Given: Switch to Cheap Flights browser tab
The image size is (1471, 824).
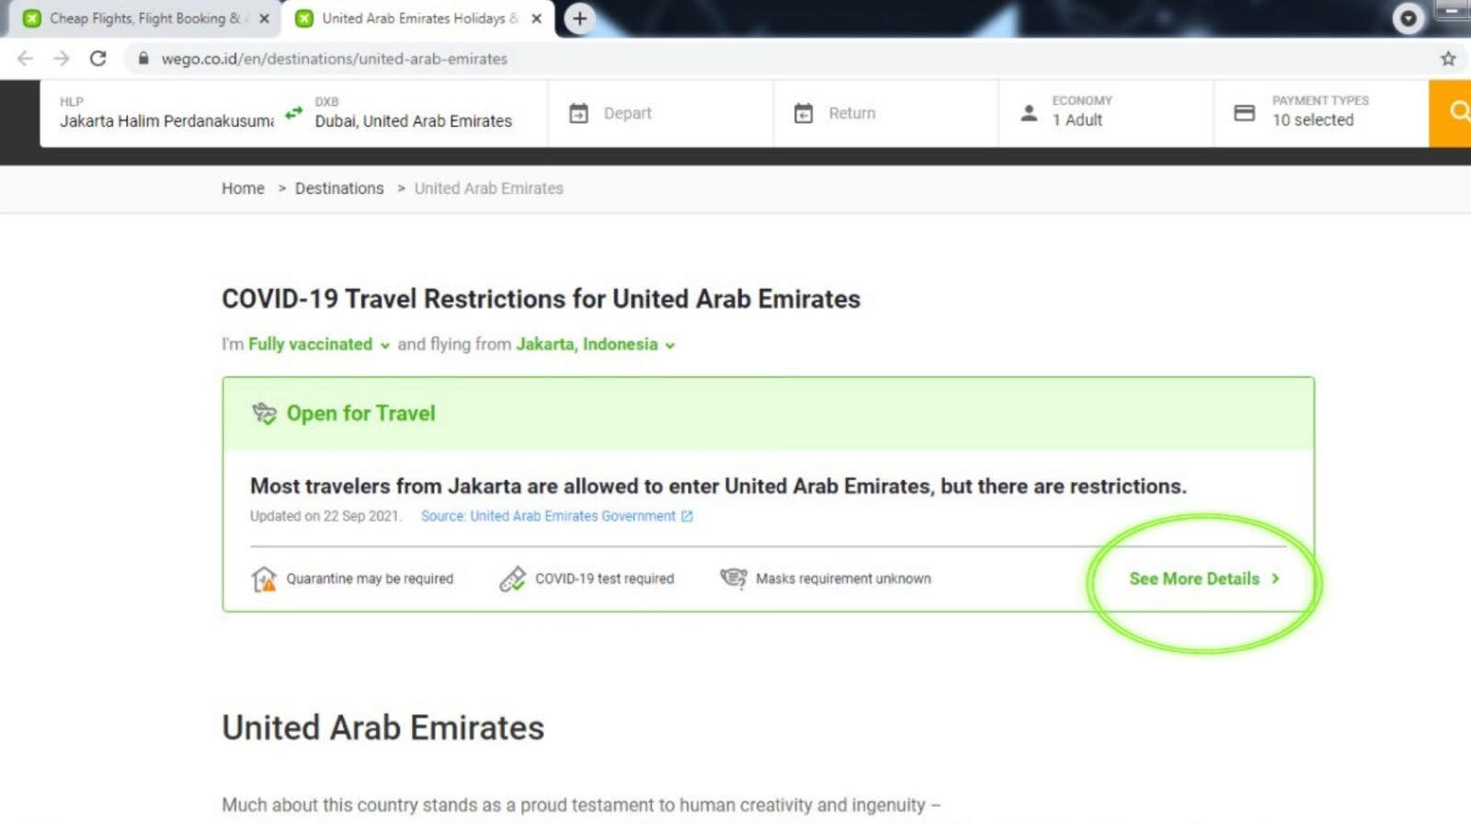Looking at the screenshot, I should 138,18.
